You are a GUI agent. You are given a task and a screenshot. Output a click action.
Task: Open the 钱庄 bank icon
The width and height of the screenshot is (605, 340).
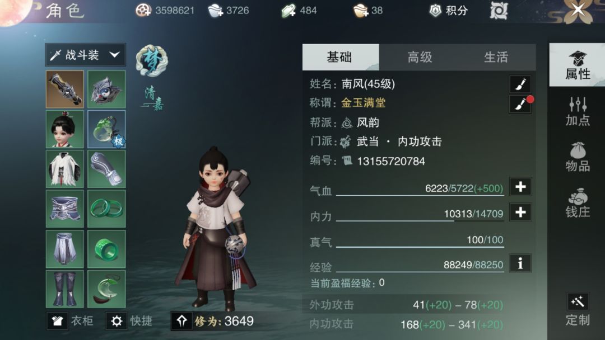[x=578, y=202]
